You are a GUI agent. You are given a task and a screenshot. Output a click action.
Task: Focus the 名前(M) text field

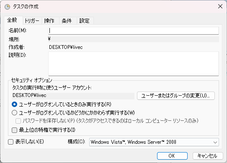[133, 31]
